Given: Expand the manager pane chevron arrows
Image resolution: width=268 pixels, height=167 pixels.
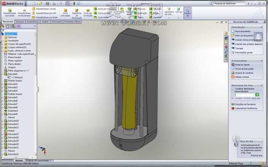Looking at the screenshot, I should click(35, 26).
